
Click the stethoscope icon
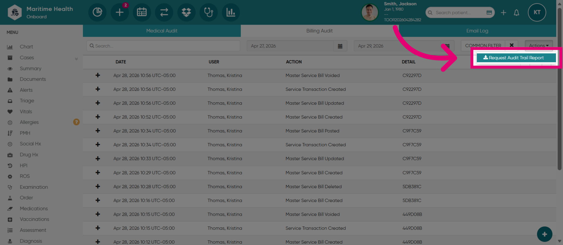click(208, 12)
